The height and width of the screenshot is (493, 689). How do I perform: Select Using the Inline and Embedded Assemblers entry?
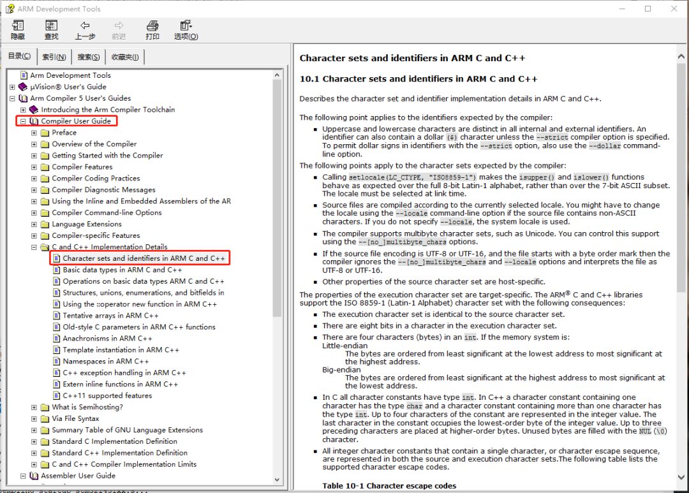coord(141,202)
